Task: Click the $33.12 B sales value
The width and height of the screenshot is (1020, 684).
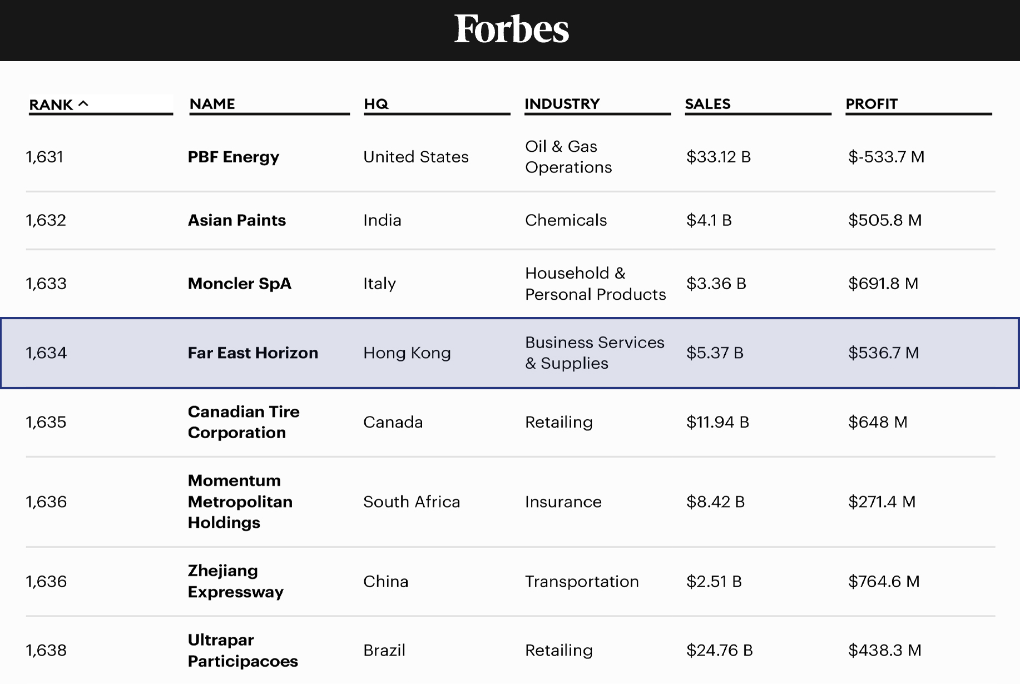Action: [x=718, y=157]
